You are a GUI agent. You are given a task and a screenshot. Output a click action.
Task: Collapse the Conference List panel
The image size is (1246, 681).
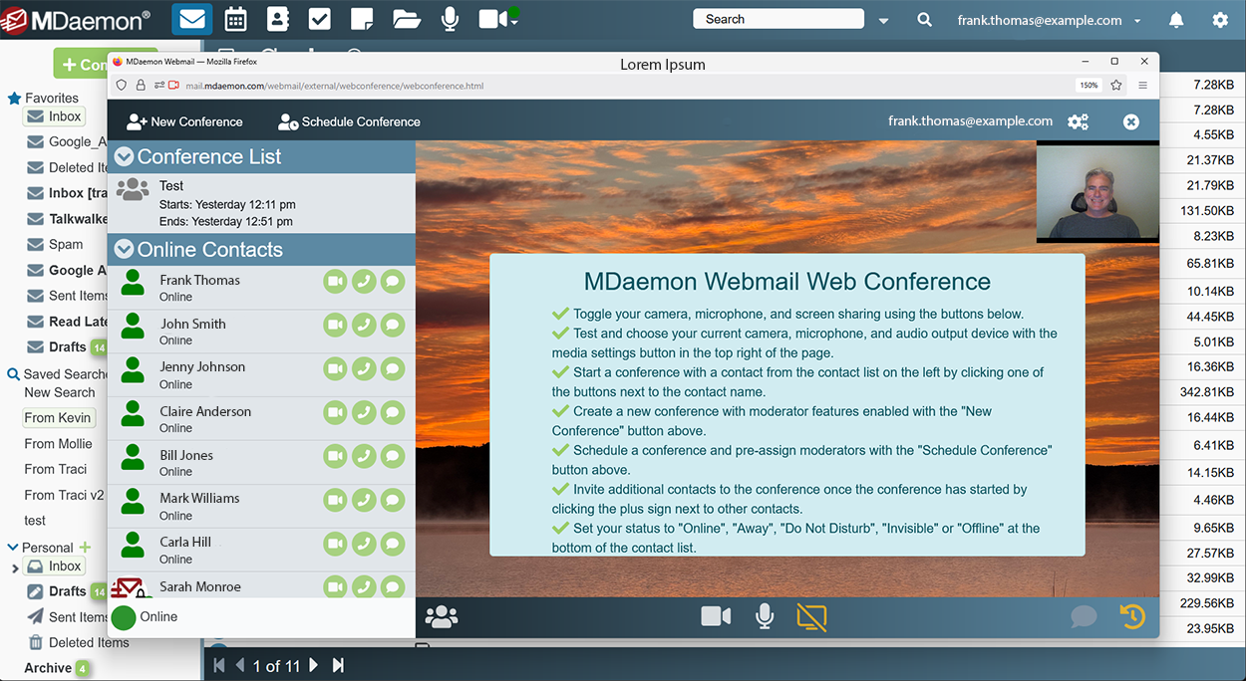[x=124, y=156]
